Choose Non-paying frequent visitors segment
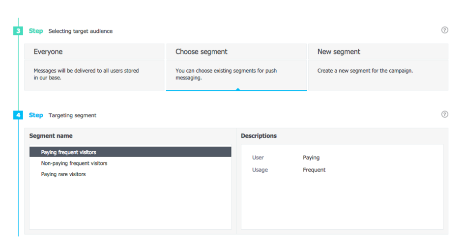 pos(74,163)
